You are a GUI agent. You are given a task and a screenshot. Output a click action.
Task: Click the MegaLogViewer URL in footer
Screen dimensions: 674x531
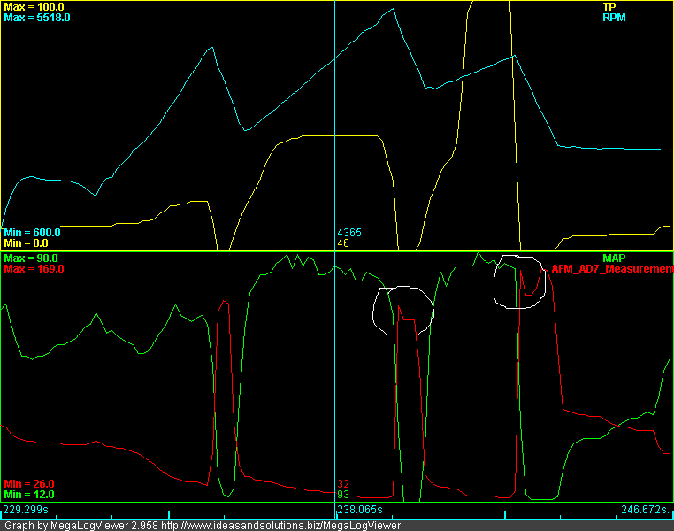coord(280,526)
